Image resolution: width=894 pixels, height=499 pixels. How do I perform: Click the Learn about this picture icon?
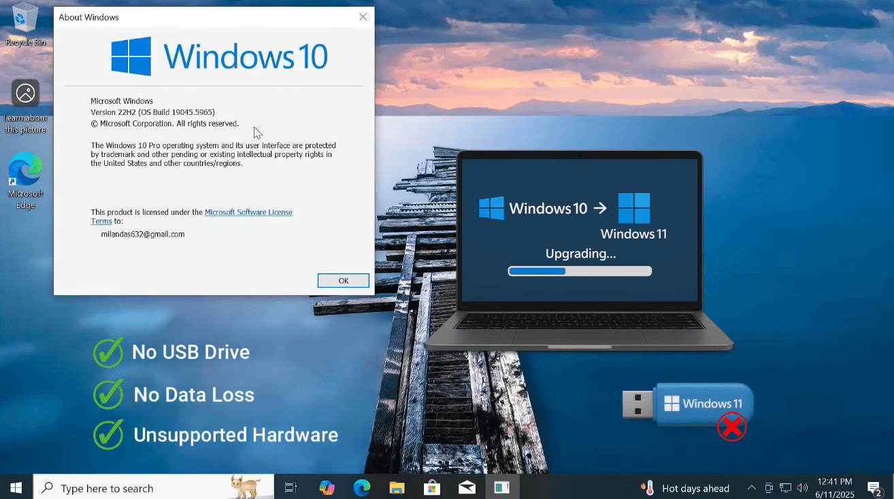pos(25,93)
